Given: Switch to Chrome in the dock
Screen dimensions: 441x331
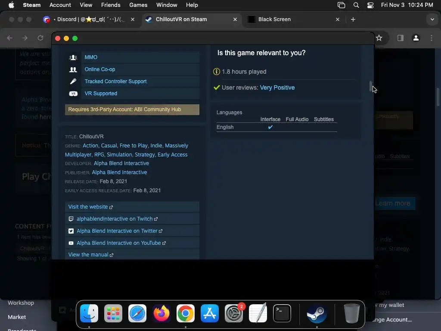Looking at the screenshot, I should coord(185,313).
